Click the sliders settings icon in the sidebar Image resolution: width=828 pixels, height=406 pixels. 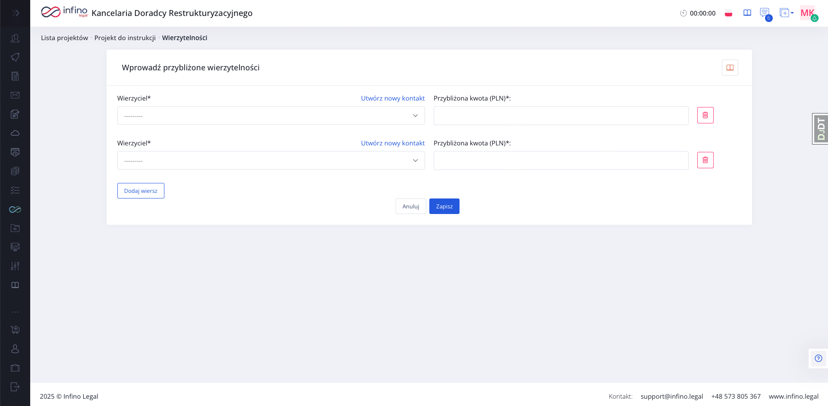(x=15, y=266)
